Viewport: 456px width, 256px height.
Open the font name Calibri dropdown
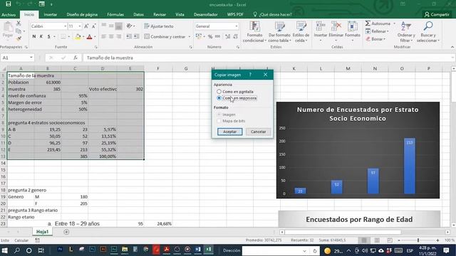(x=65, y=26)
